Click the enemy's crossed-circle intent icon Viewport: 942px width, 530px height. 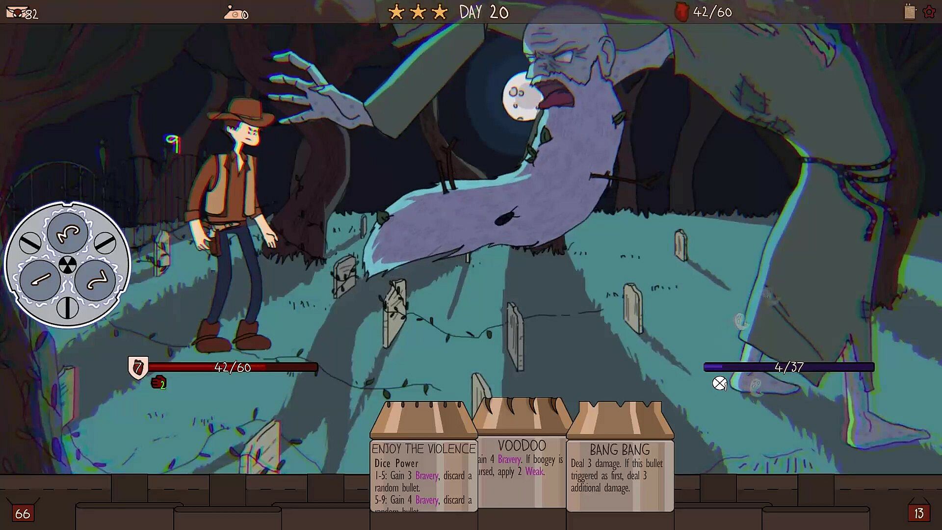point(719,383)
